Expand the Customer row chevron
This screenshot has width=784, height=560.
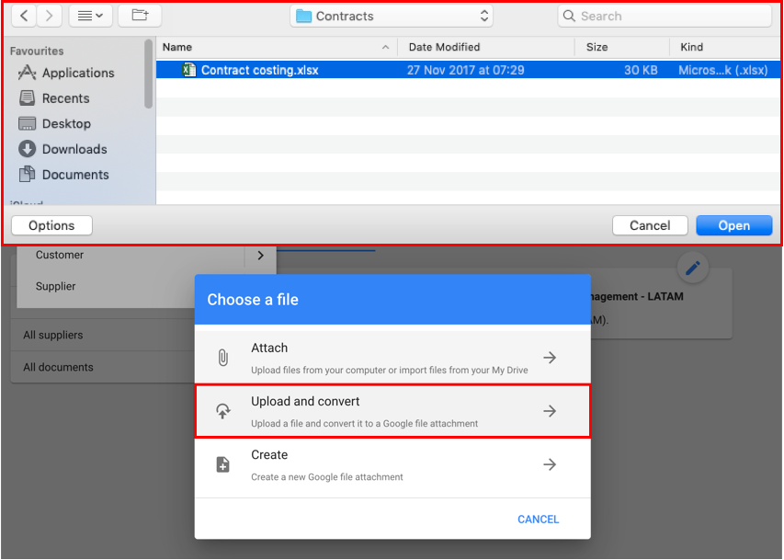[260, 256]
